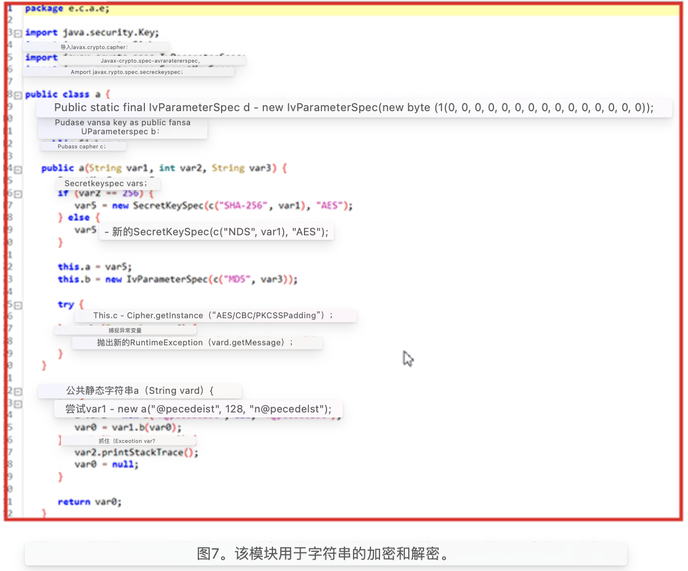688x571 pixels.
Task: Click the "Secretkeyspec vars;" translation label
Action: coord(106,183)
